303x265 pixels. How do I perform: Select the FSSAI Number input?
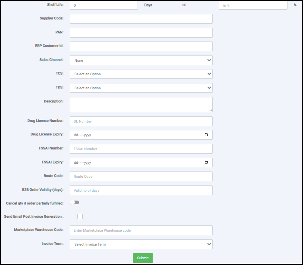(141, 149)
